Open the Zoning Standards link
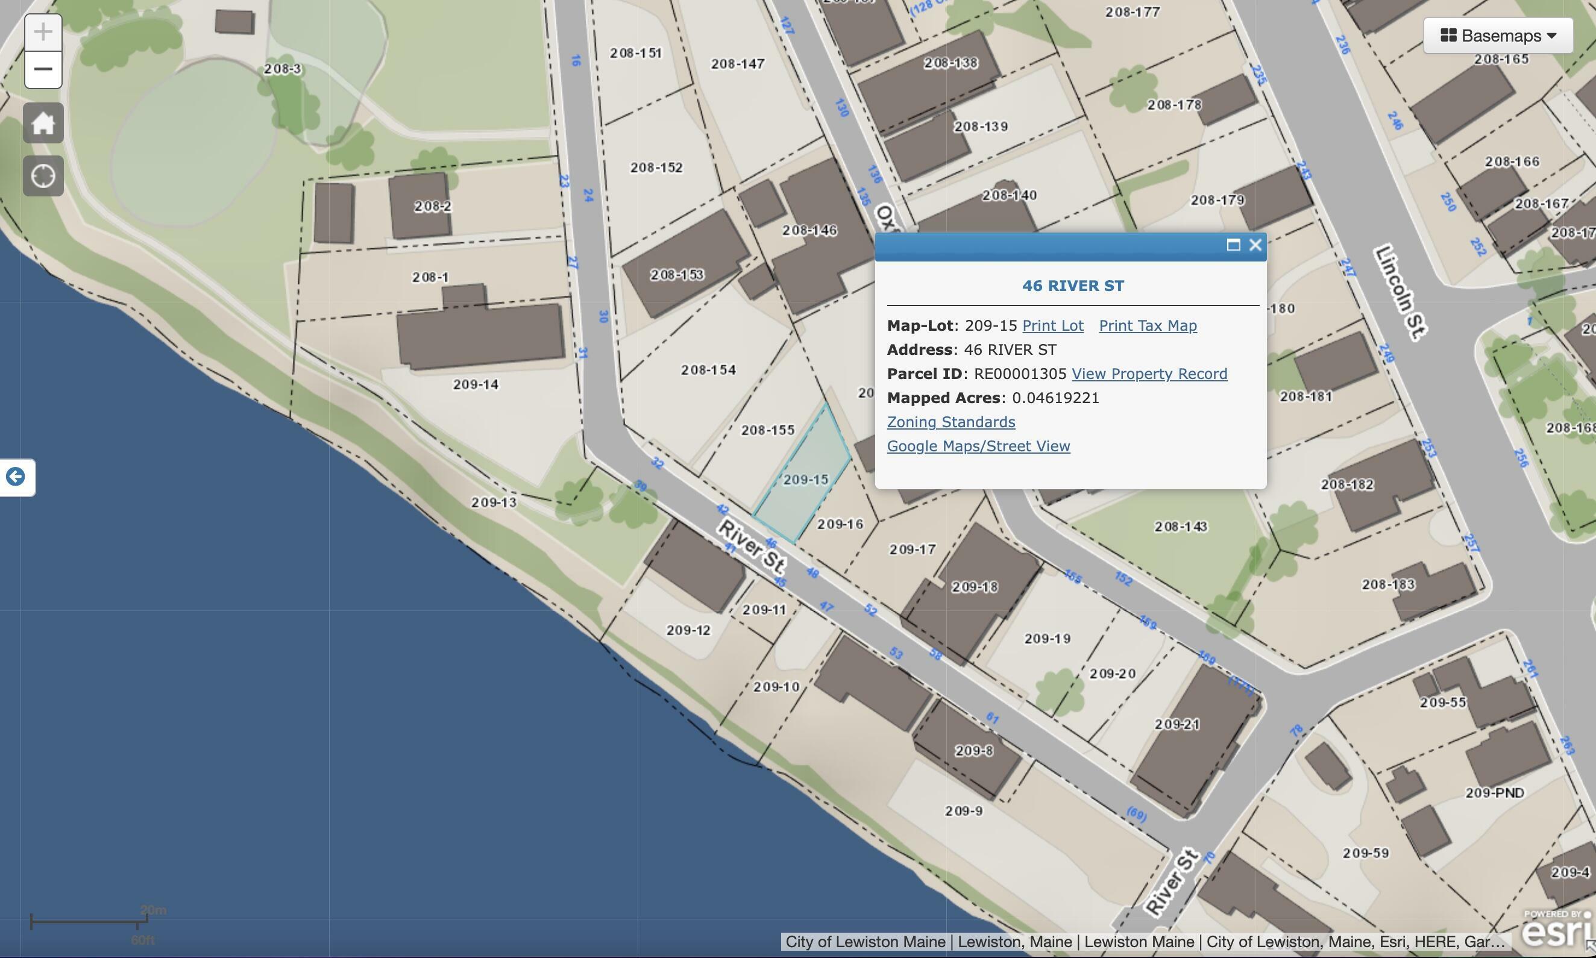The width and height of the screenshot is (1596, 958). coord(951,422)
